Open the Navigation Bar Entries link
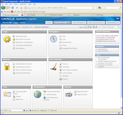The height and width of the screenshot is (115, 123). coord(69,48)
